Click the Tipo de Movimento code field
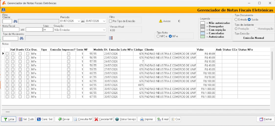 10,38
